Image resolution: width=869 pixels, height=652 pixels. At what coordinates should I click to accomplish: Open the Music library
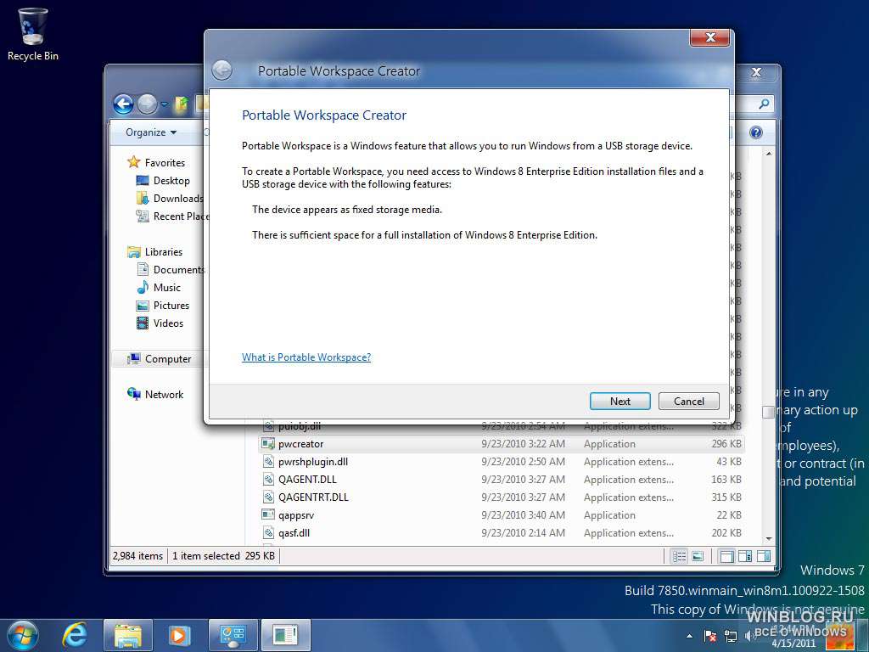(x=167, y=287)
